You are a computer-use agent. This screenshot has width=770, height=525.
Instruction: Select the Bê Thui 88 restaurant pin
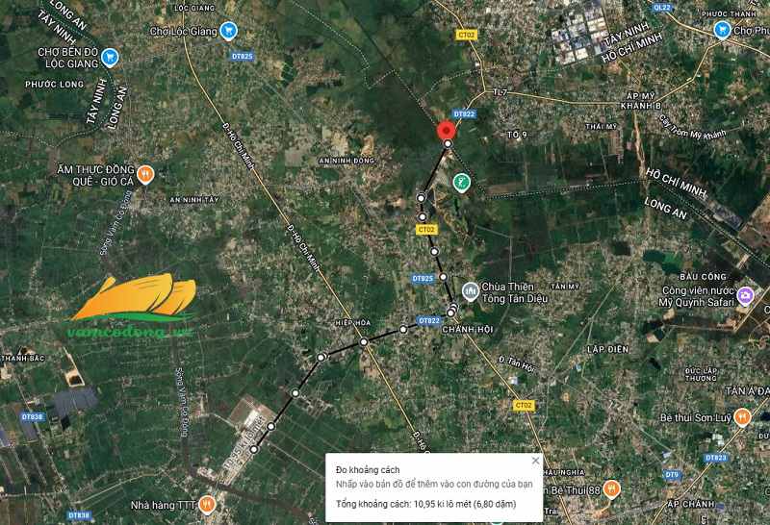611,489
